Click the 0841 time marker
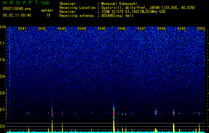This screenshot has width=209, height=133. (x=22, y=29)
